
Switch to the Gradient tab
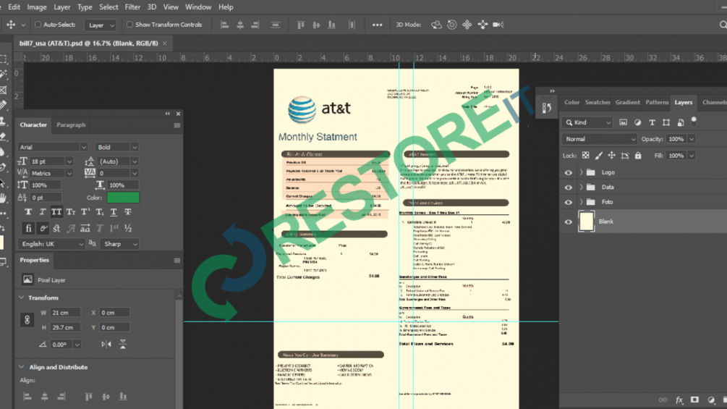(627, 103)
